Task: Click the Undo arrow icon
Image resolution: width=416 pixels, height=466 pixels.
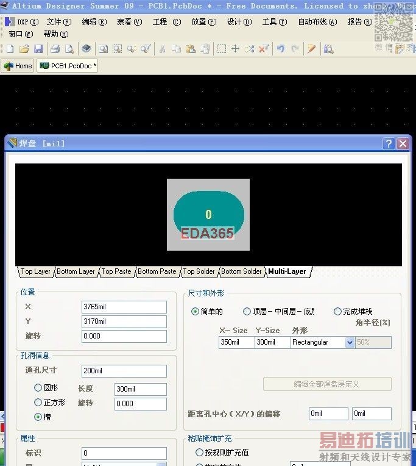Action: 281,49
